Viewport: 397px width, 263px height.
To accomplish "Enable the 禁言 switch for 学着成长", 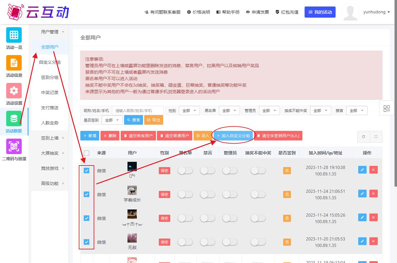I will [207, 194].
